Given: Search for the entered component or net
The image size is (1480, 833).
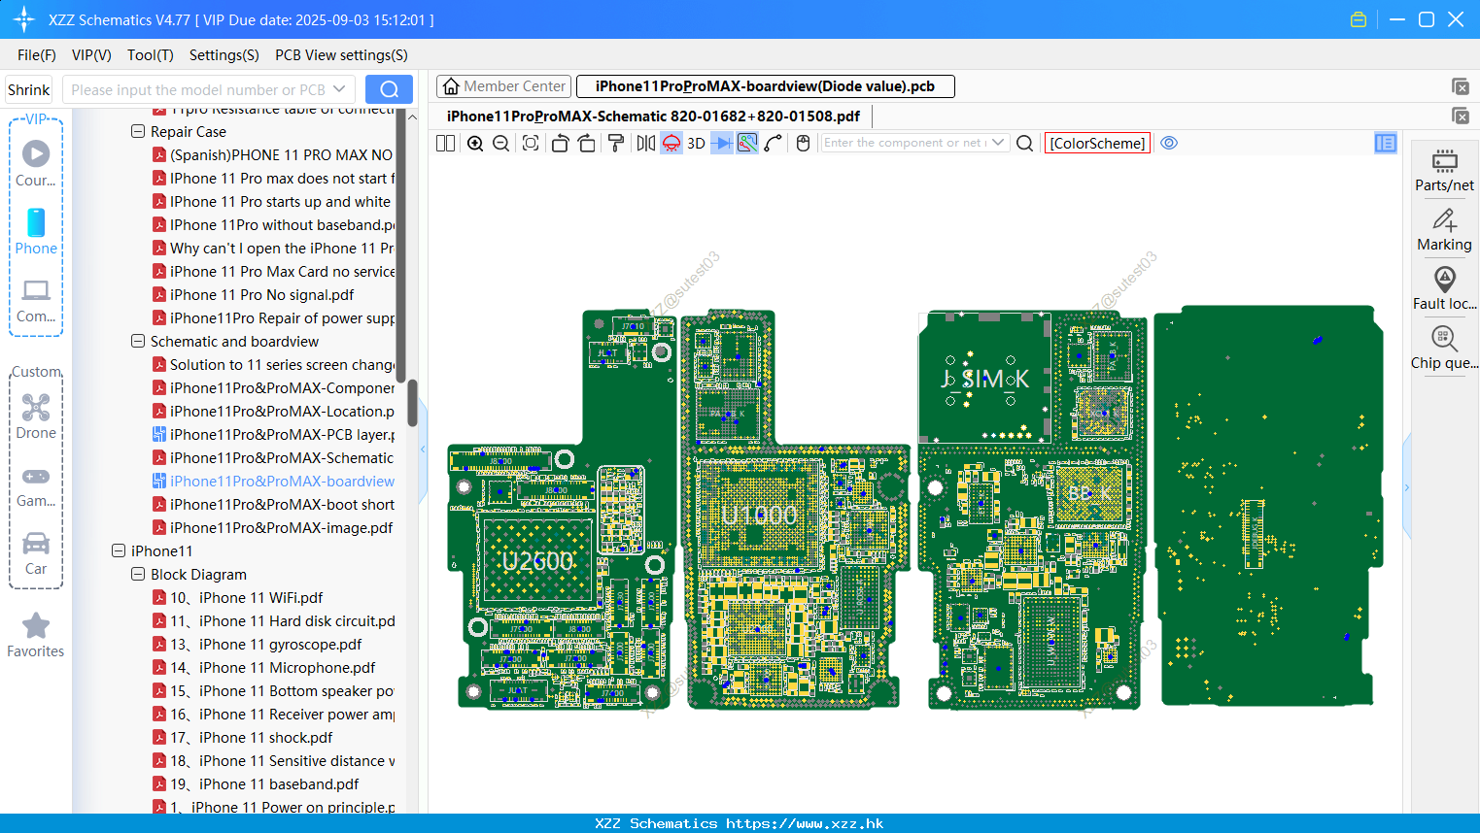Looking at the screenshot, I should tap(1024, 143).
